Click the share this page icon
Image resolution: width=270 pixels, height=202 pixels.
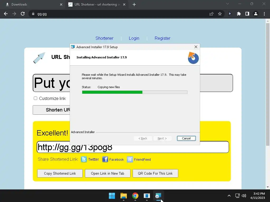click(x=211, y=14)
